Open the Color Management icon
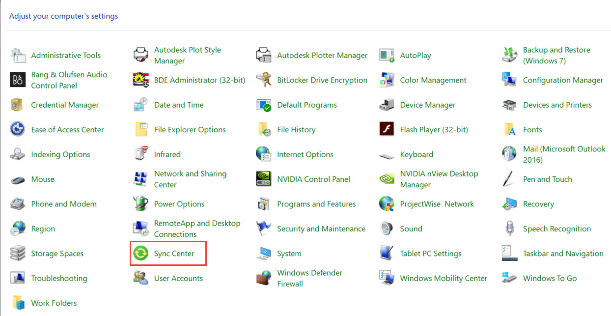The width and height of the screenshot is (611, 316). click(x=387, y=80)
